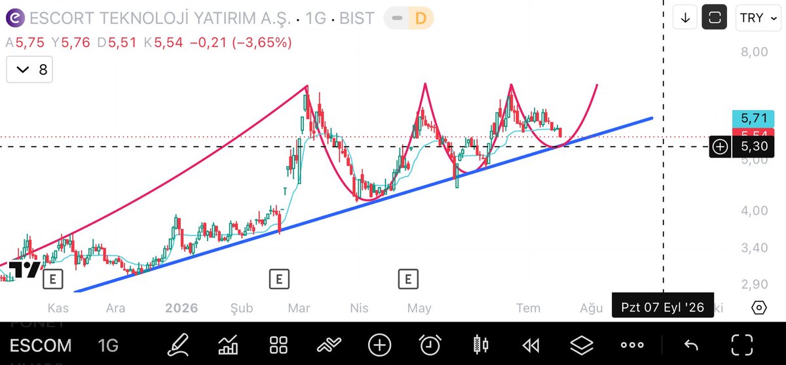The height and width of the screenshot is (365, 786).
Task: Change the 1G interval in bottom toolbar
Action: pyautogui.click(x=109, y=345)
